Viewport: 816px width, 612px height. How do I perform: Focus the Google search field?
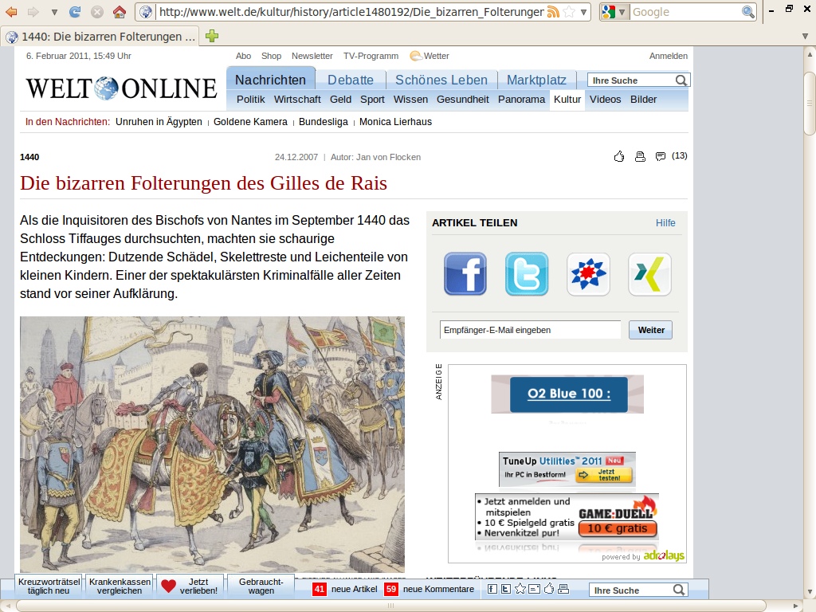point(685,12)
